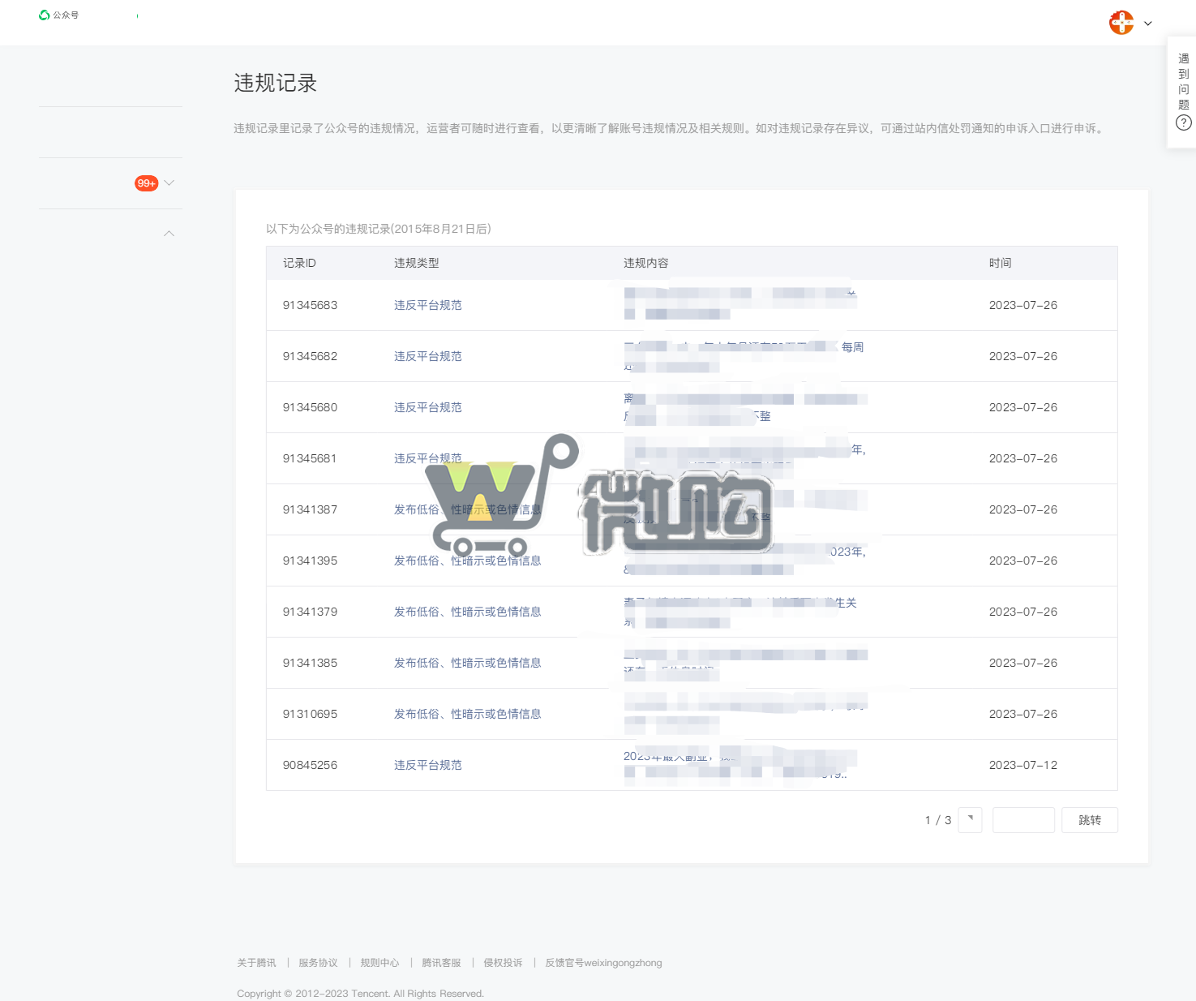1196x1001 pixels.
Task: Open 违反平台规范 link for record 91345683
Action: pyautogui.click(x=427, y=305)
